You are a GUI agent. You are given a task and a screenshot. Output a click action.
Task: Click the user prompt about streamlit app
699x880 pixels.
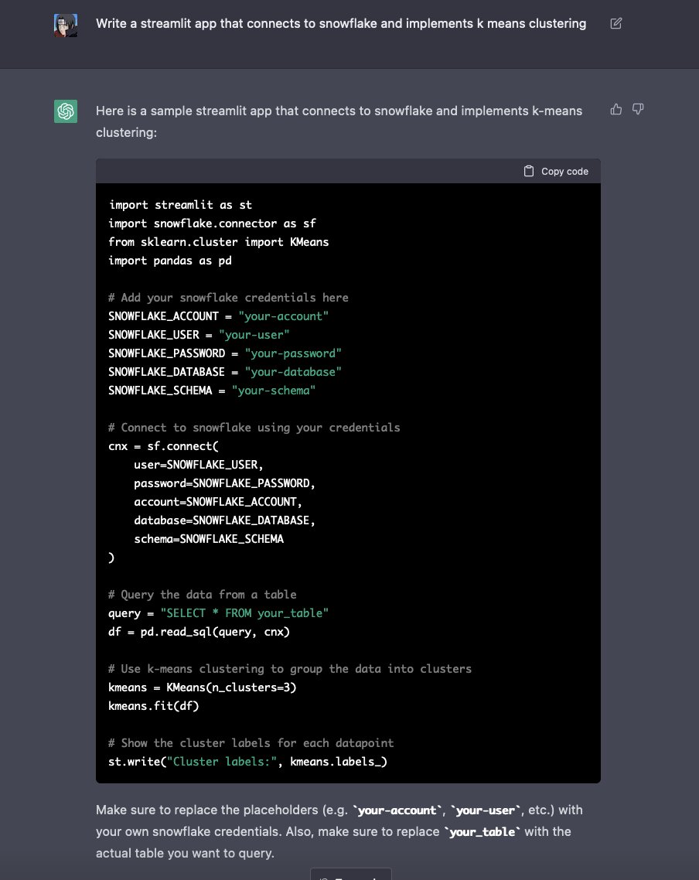(340, 23)
